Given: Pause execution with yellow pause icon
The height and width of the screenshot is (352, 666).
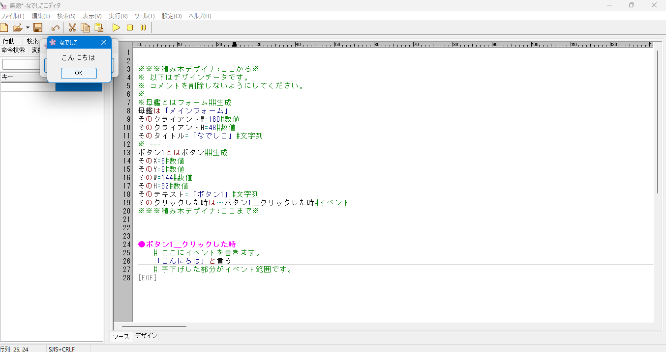Looking at the screenshot, I should tap(143, 27).
